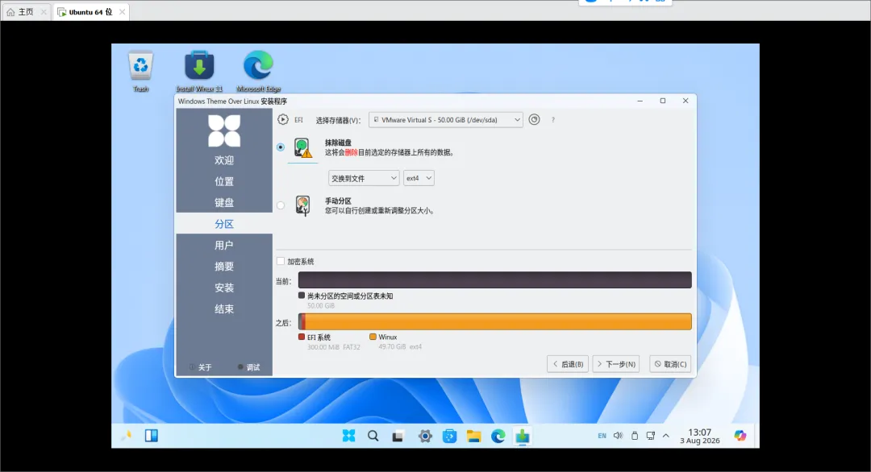The image size is (871, 472).
Task: Open the storage device dropdown
Action: click(445, 120)
